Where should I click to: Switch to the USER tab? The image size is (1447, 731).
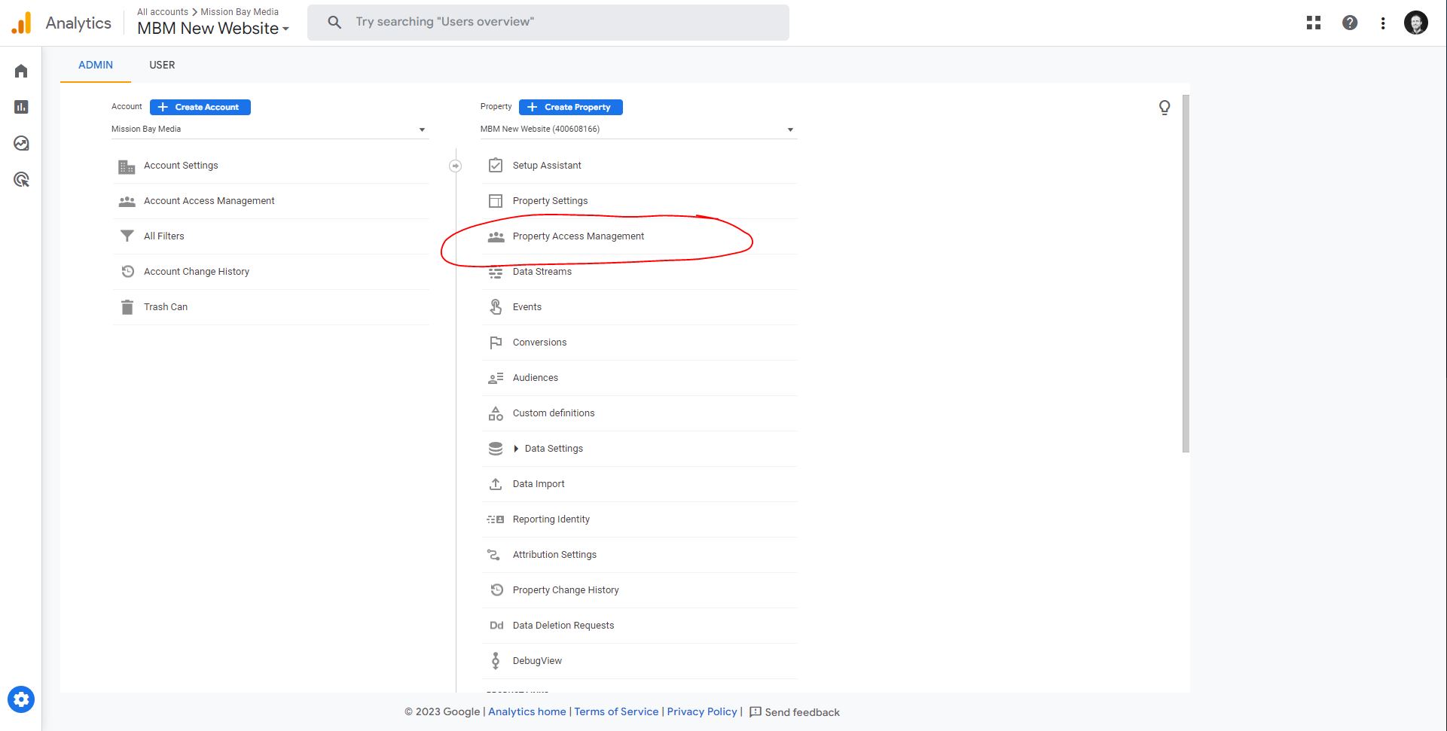pyautogui.click(x=162, y=65)
